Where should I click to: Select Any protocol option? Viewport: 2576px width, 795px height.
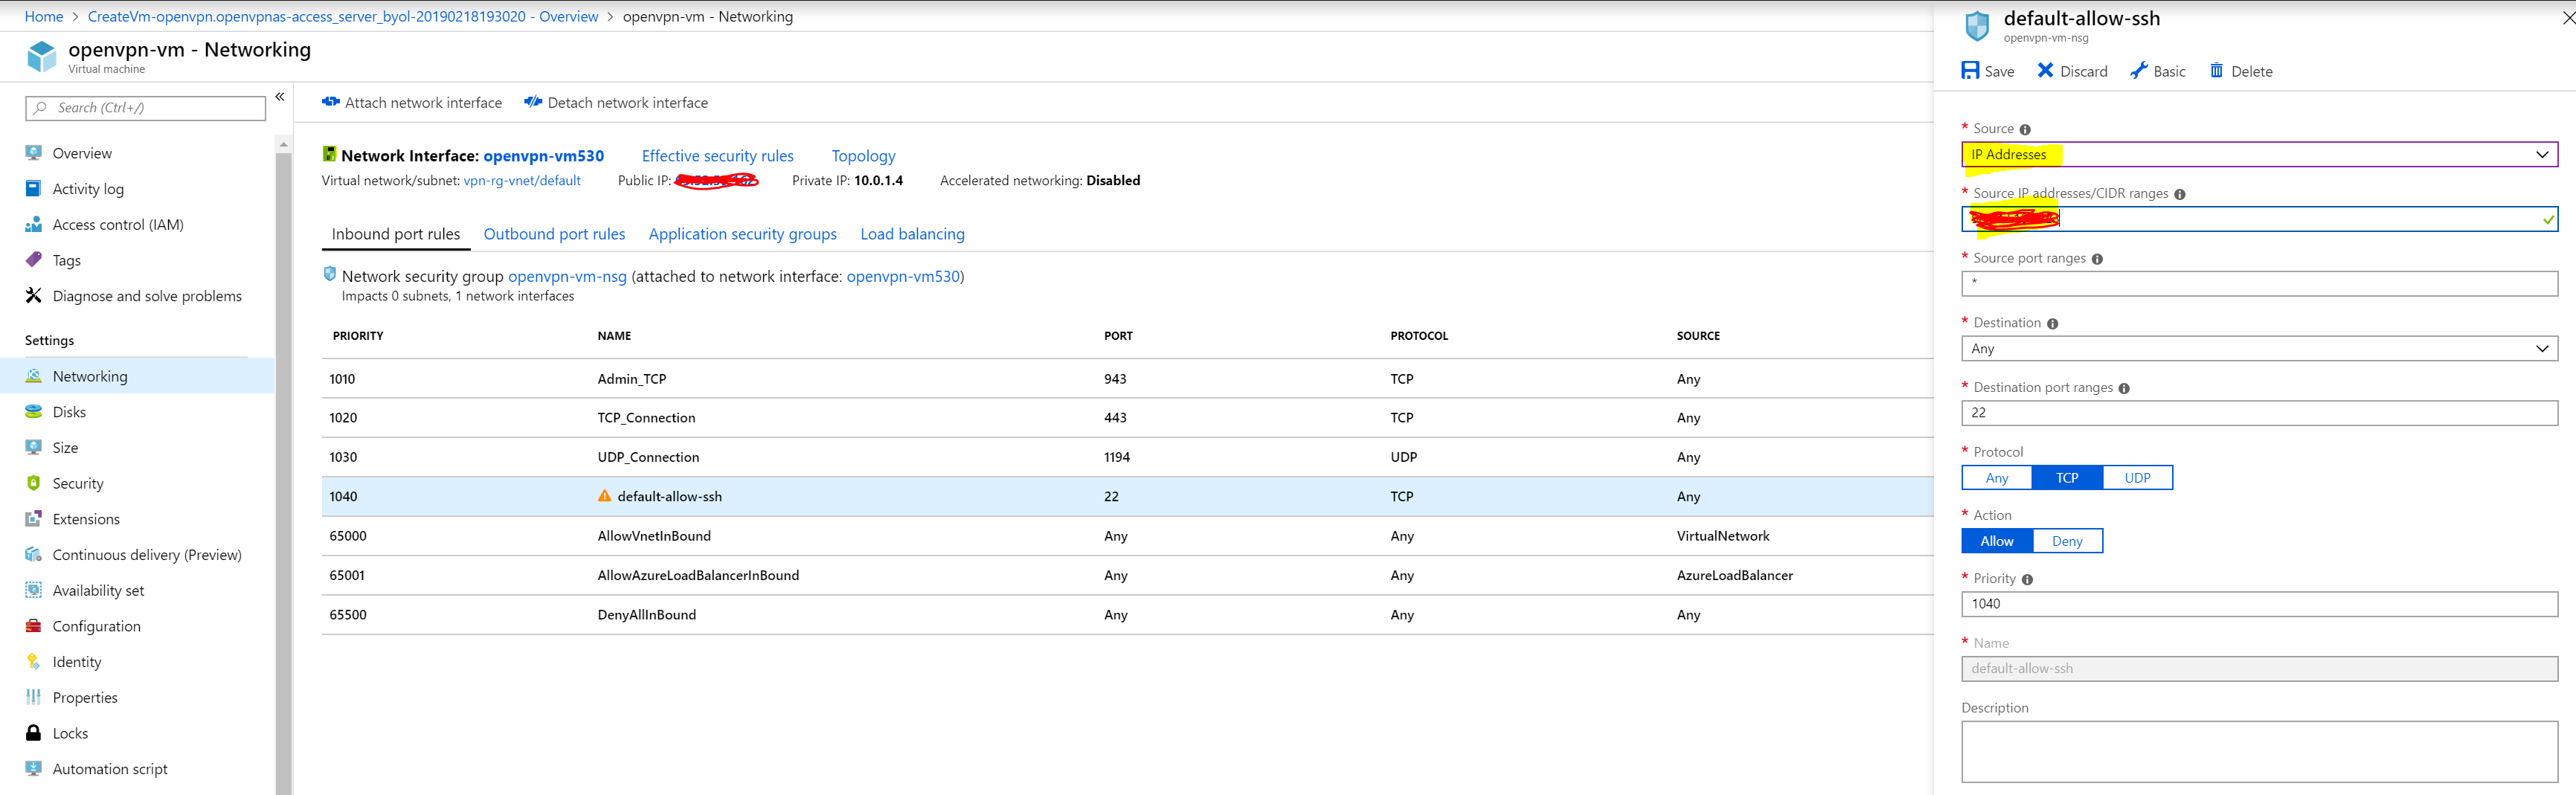point(1996,478)
